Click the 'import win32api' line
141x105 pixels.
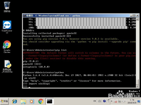(x=39, y=84)
